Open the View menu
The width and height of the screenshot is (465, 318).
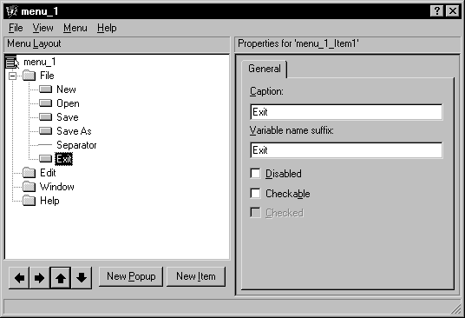[x=43, y=28]
